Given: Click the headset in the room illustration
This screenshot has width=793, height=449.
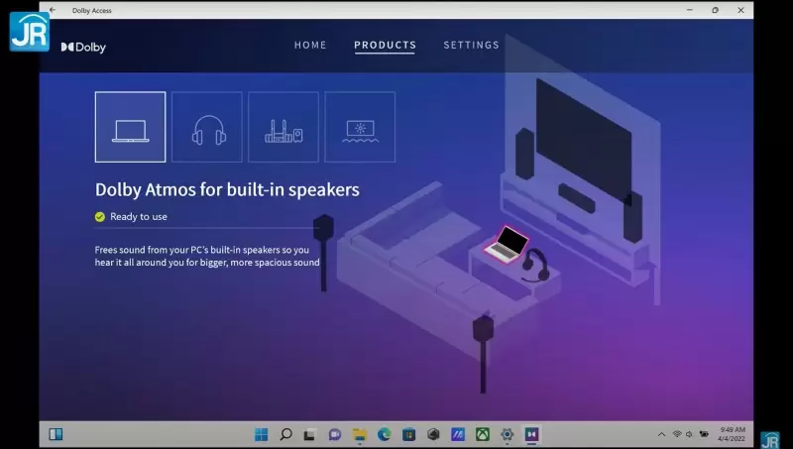Looking at the screenshot, I should point(535,265).
